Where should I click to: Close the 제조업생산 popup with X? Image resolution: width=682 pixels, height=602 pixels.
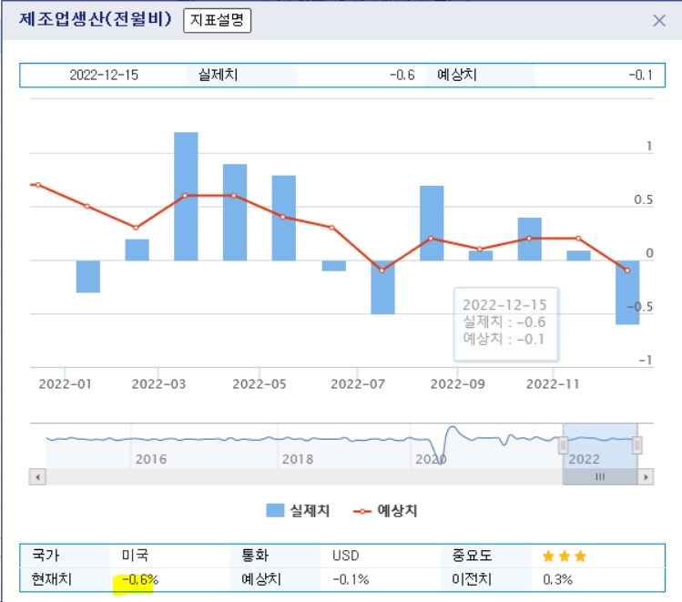[x=659, y=20]
